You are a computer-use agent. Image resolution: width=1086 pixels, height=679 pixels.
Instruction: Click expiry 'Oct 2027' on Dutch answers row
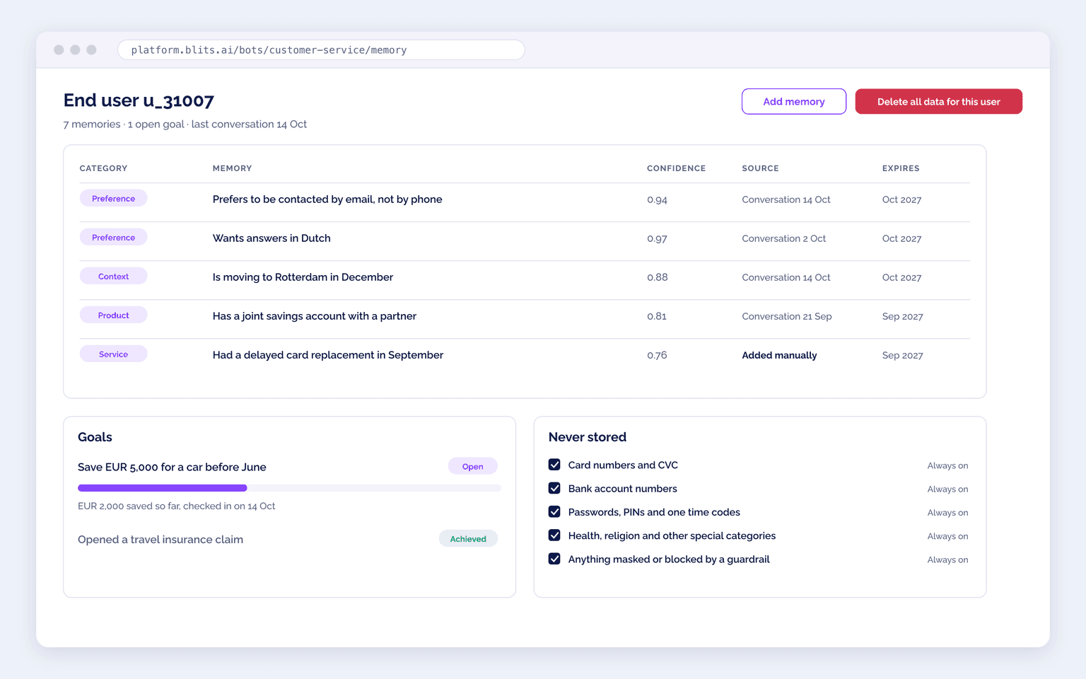pyautogui.click(x=901, y=238)
